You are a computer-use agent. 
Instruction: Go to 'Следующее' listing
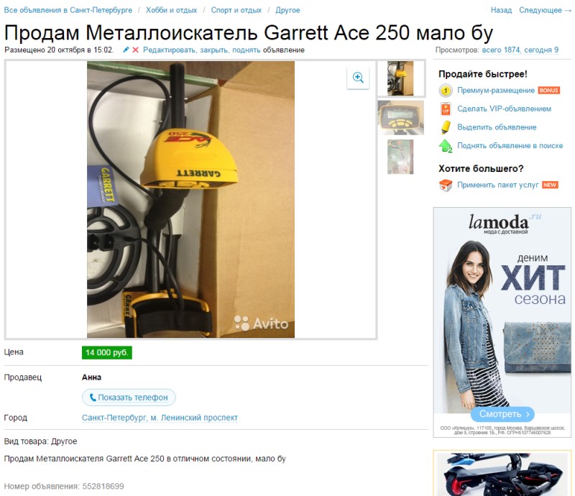(545, 10)
